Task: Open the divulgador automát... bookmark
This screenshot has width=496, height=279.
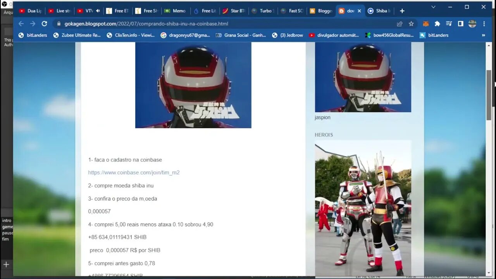Action: [x=334, y=35]
